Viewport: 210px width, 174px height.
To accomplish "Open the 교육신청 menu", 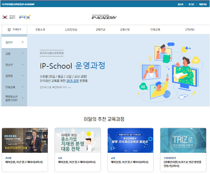I will click(x=125, y=30).
